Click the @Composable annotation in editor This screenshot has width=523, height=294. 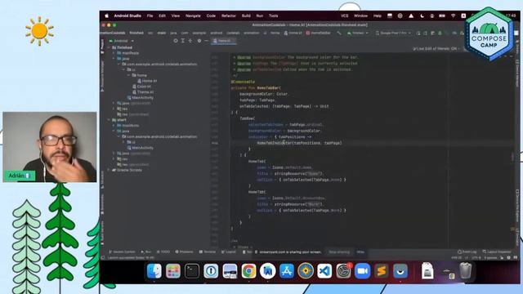tap(243, 82)
